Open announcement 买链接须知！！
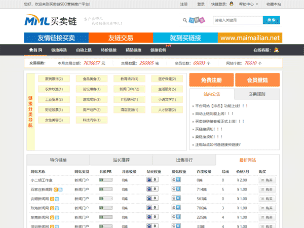The image size is (304, 228). 209,129
